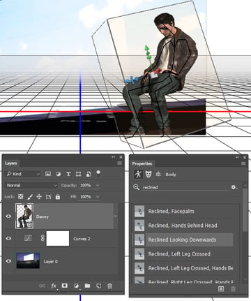Click the Properties panel trash icon
This screenshot has height=301, width=251.
233,289
